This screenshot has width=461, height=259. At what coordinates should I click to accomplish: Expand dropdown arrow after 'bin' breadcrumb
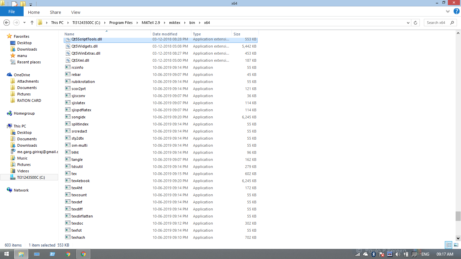pyautogui.click(x=199, y=23)
